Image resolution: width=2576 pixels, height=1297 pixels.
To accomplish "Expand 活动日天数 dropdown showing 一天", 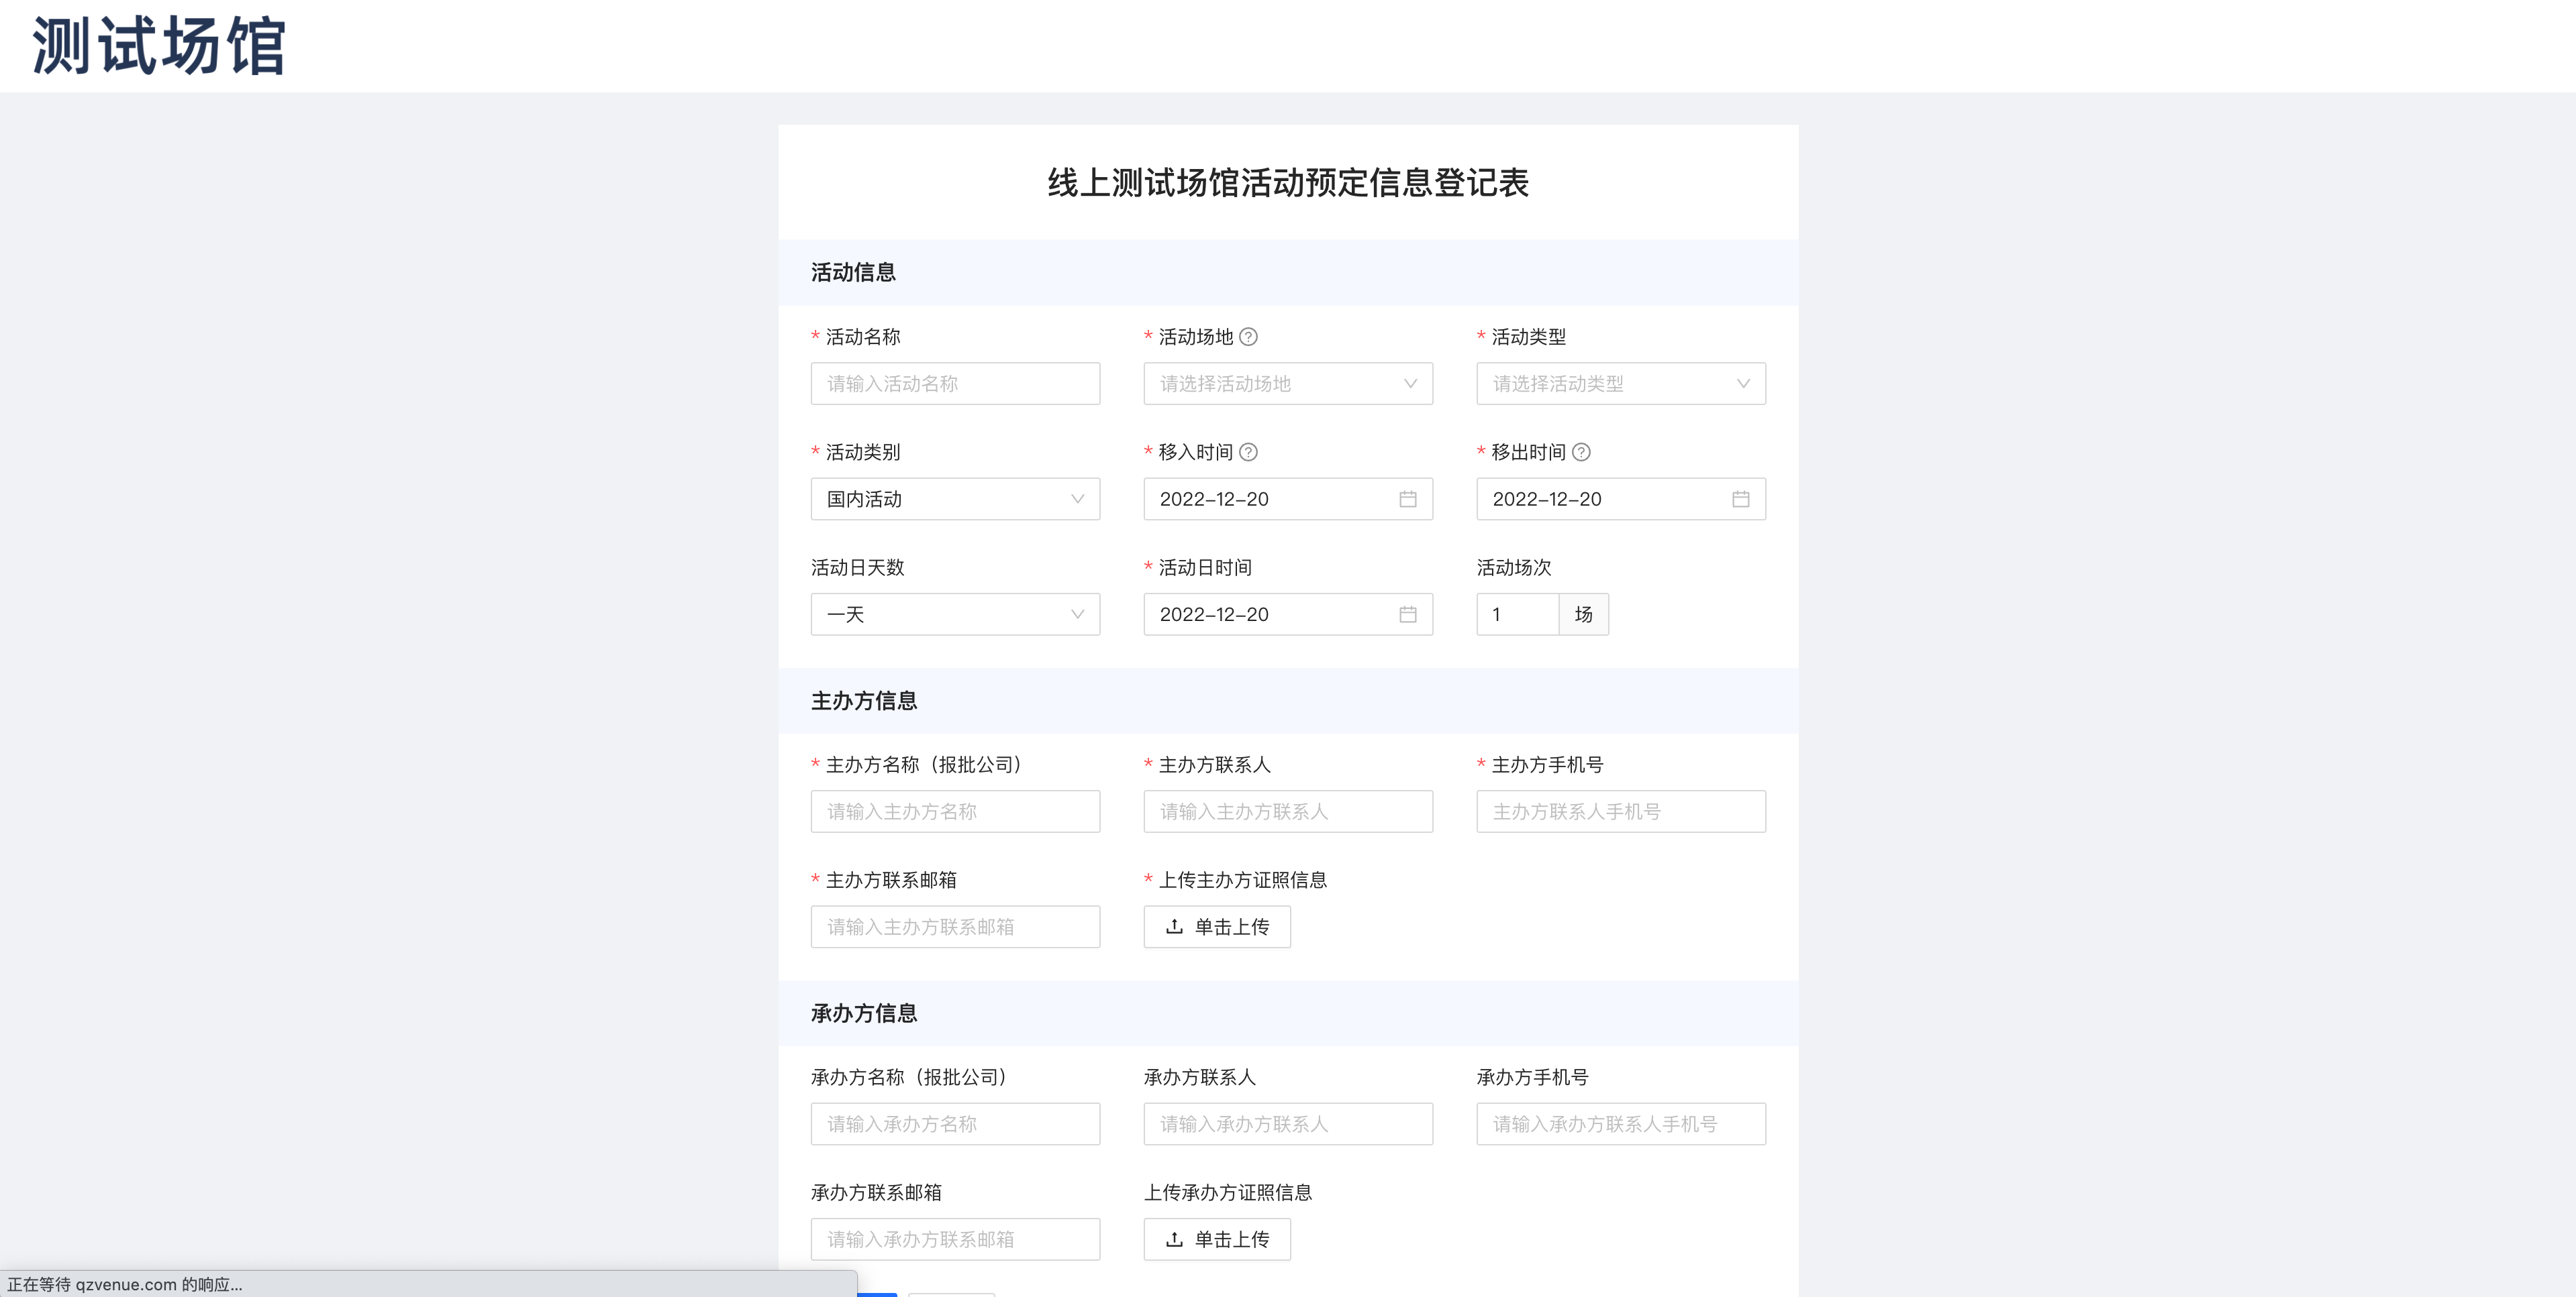I will pos(955,614).
